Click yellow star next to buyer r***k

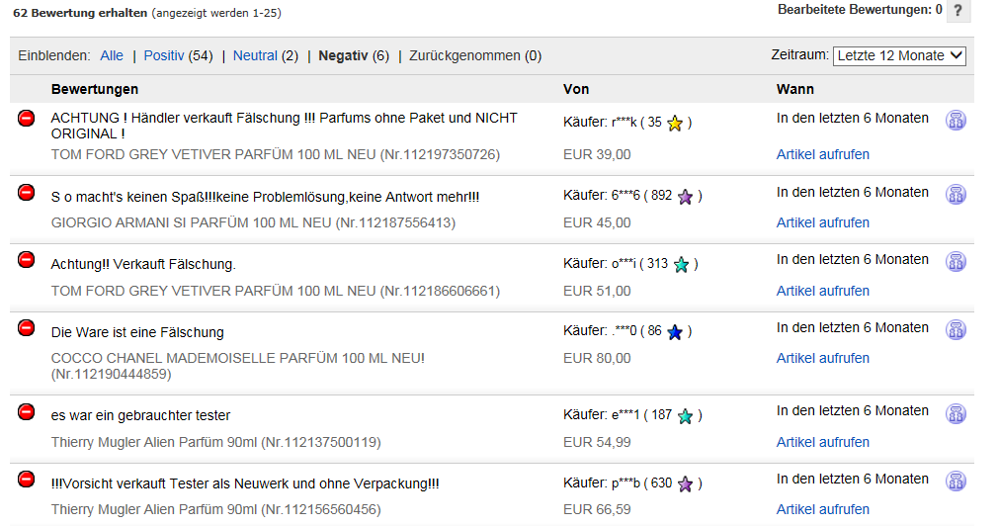click(x=675, y=123)
